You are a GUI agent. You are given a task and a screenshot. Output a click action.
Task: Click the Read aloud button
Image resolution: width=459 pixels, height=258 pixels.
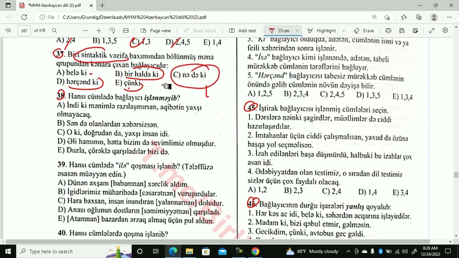pyautogui.click(x=200, y=30)
